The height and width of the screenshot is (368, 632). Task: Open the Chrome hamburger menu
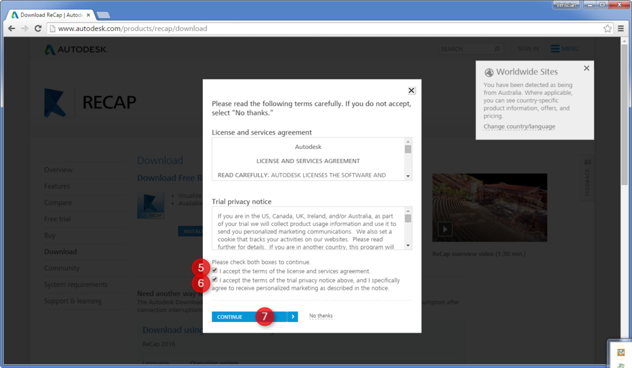point(621,28)
